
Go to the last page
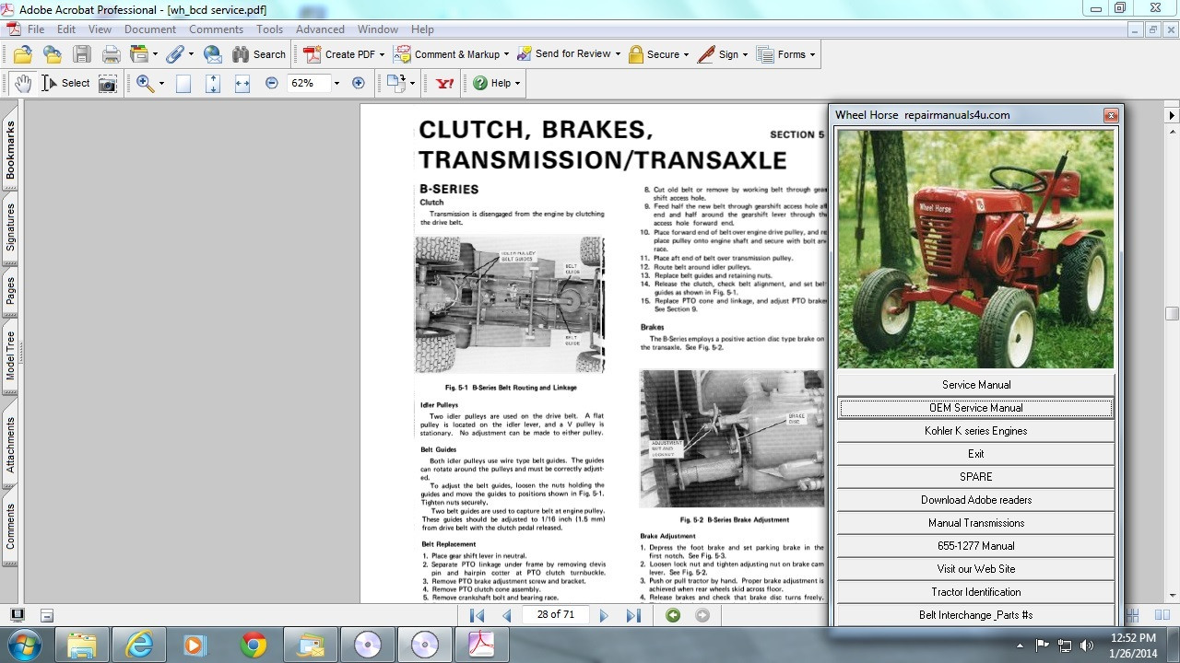(x=633, y=615)
